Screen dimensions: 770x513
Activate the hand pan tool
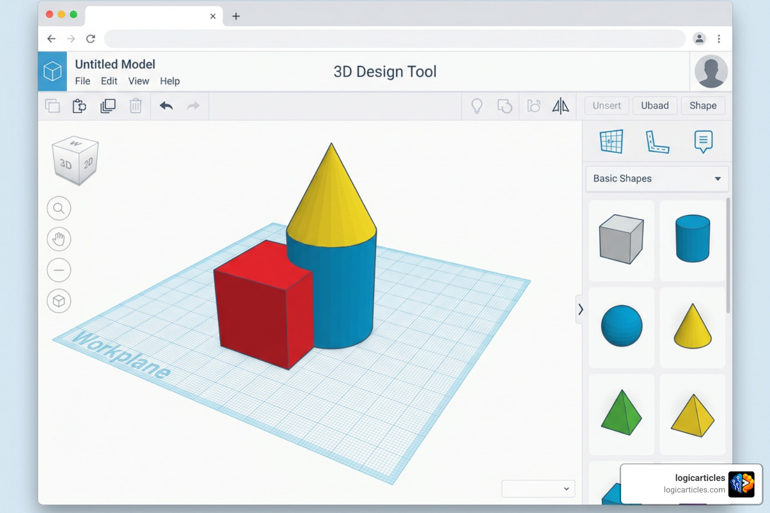59,239
